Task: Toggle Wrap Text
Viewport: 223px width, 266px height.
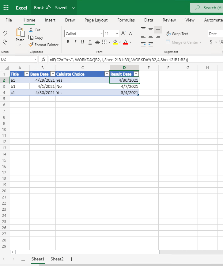Action: point(177,33)
